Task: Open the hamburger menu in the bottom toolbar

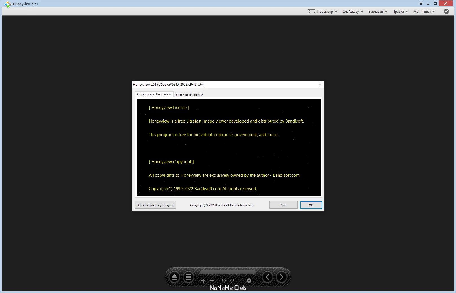Action: coord(188,277)
